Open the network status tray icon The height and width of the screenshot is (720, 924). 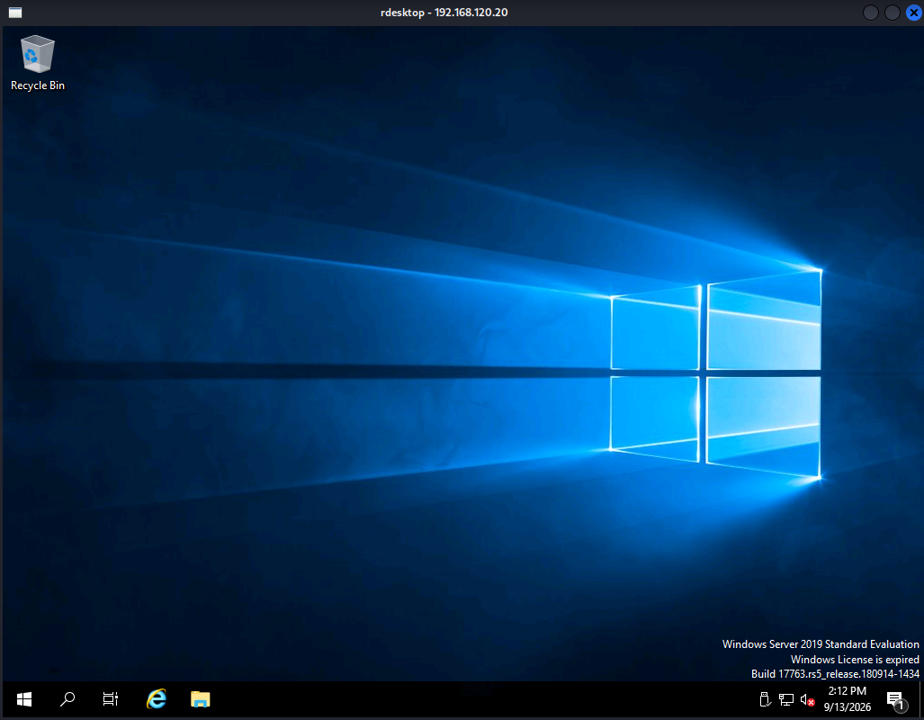coord(786,700)
